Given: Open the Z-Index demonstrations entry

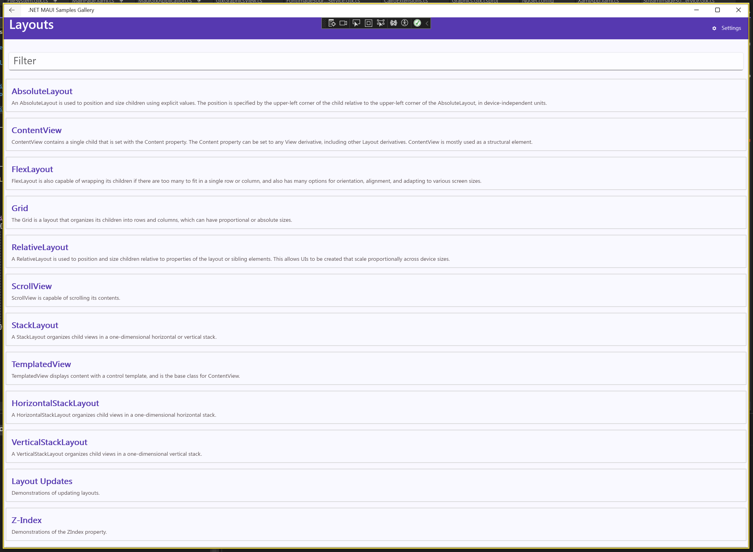Looking at the screenshot, I should (x=27, y=520).
